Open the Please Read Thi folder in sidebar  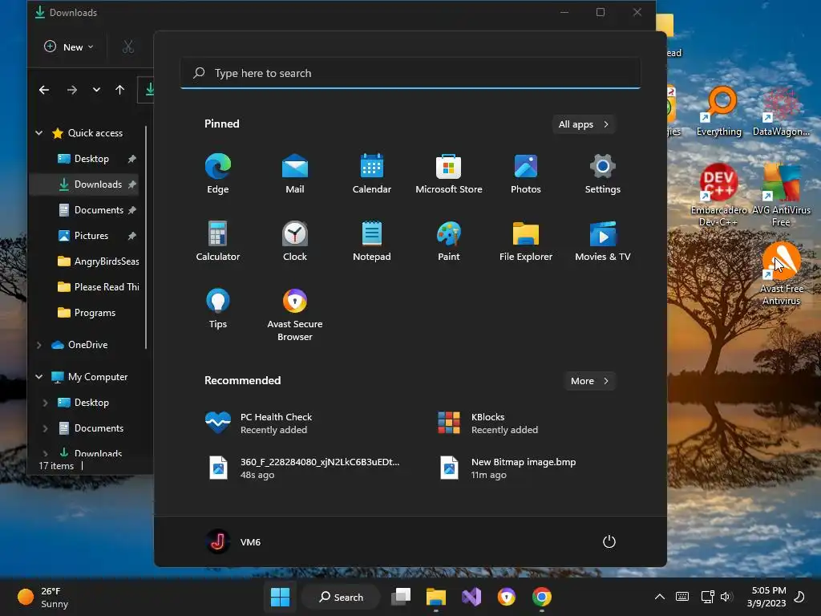pyautogui.click(x=97, y=287)
